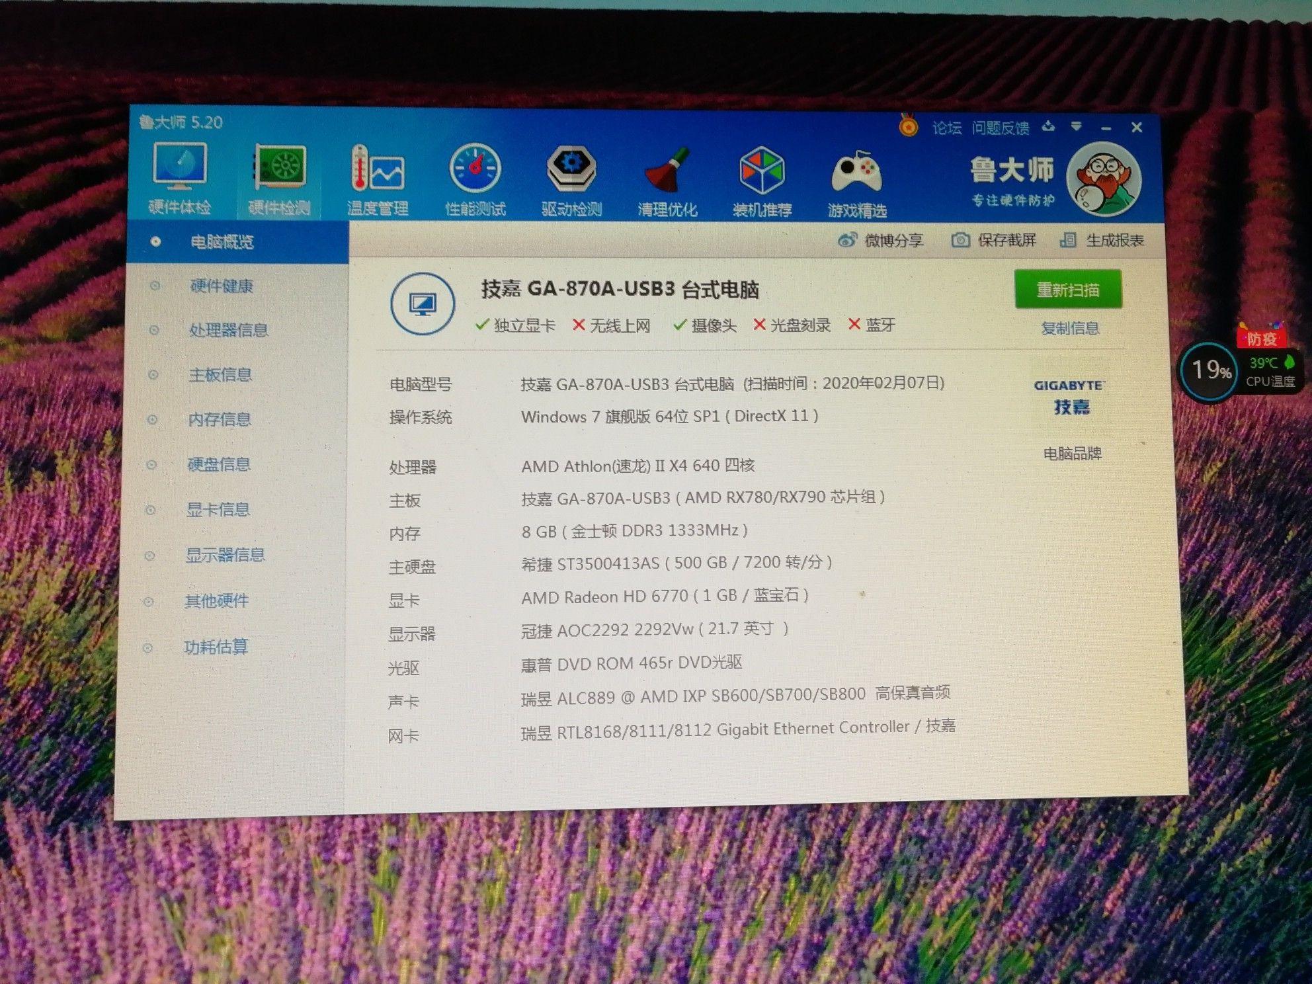The image size is (1312, 984).
Task: Click the 无线上网 indicator
Action: coord(612,325)
